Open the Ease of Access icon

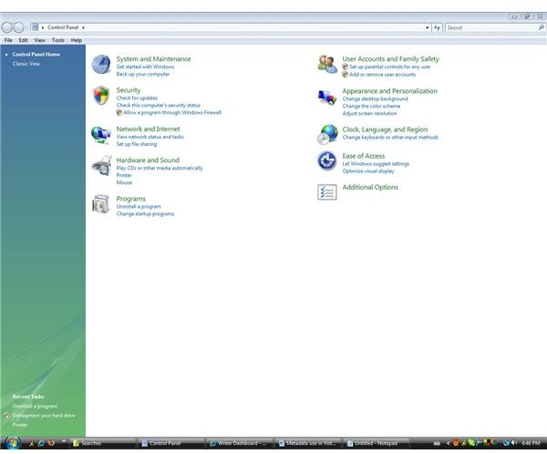327,161
